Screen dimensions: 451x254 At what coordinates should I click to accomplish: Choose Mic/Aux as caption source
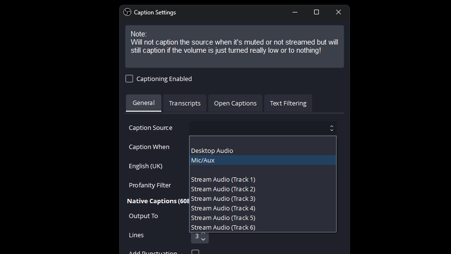[203, 161]
